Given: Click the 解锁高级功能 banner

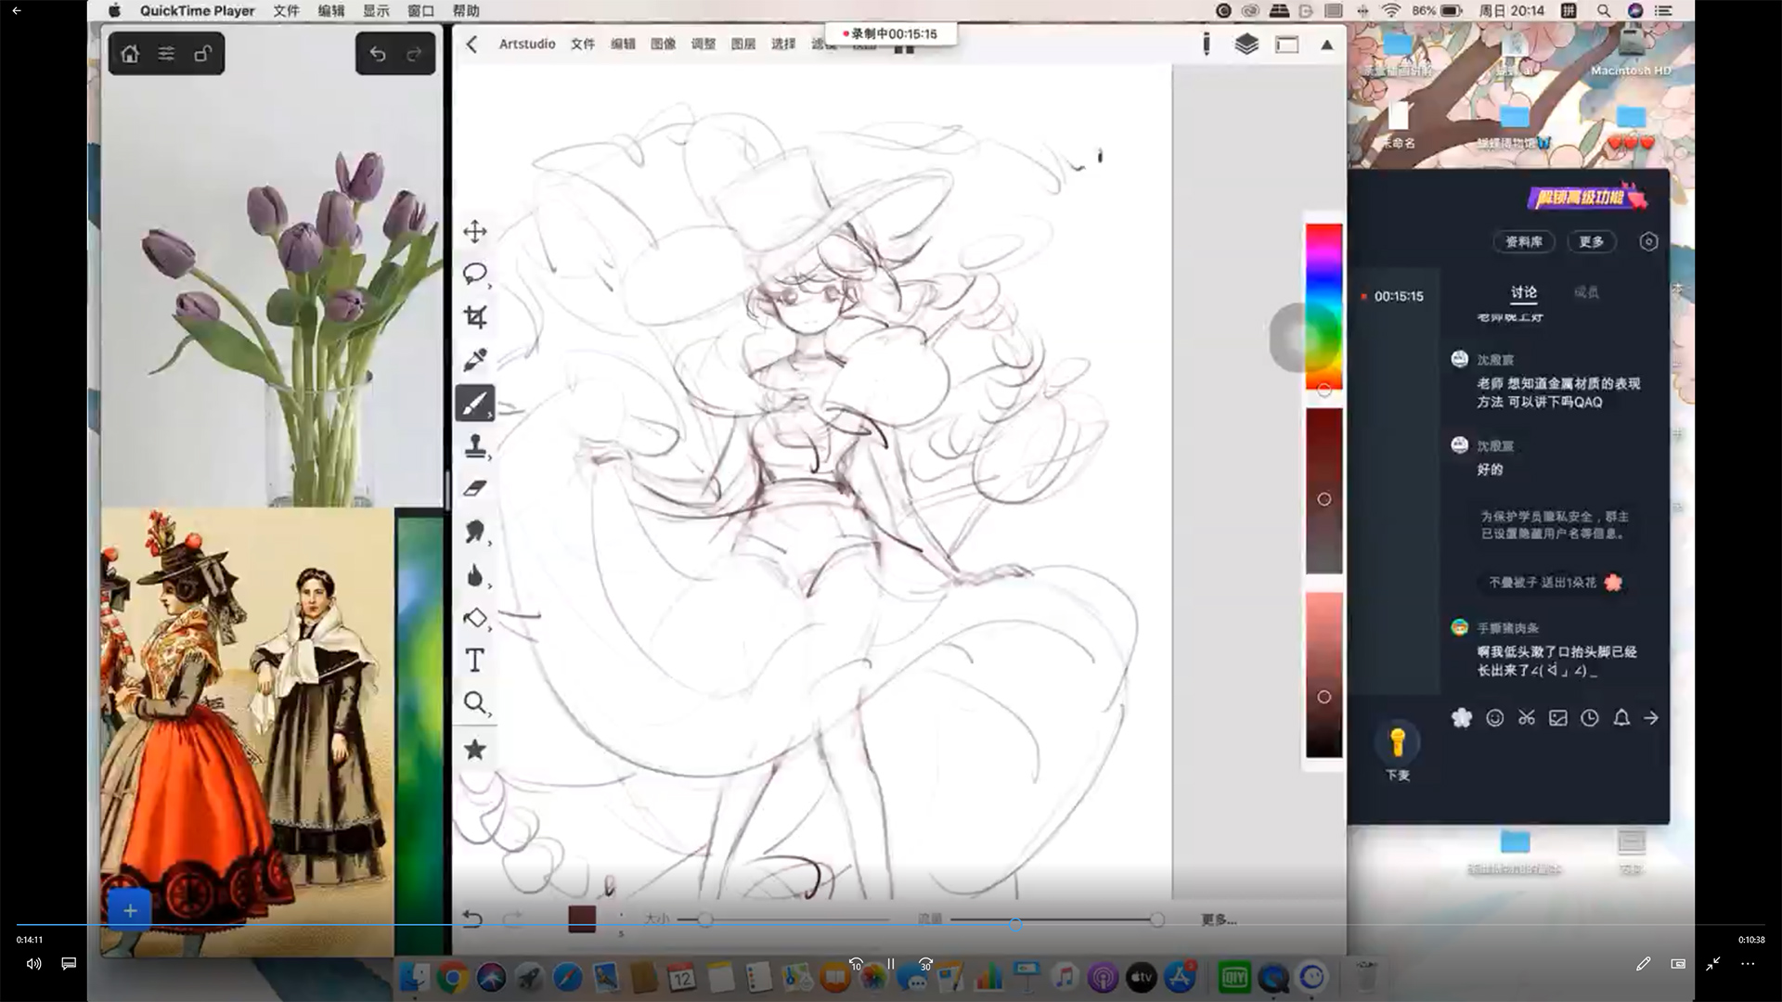Looking at the screenshot, I should [x=1586, y=197].
